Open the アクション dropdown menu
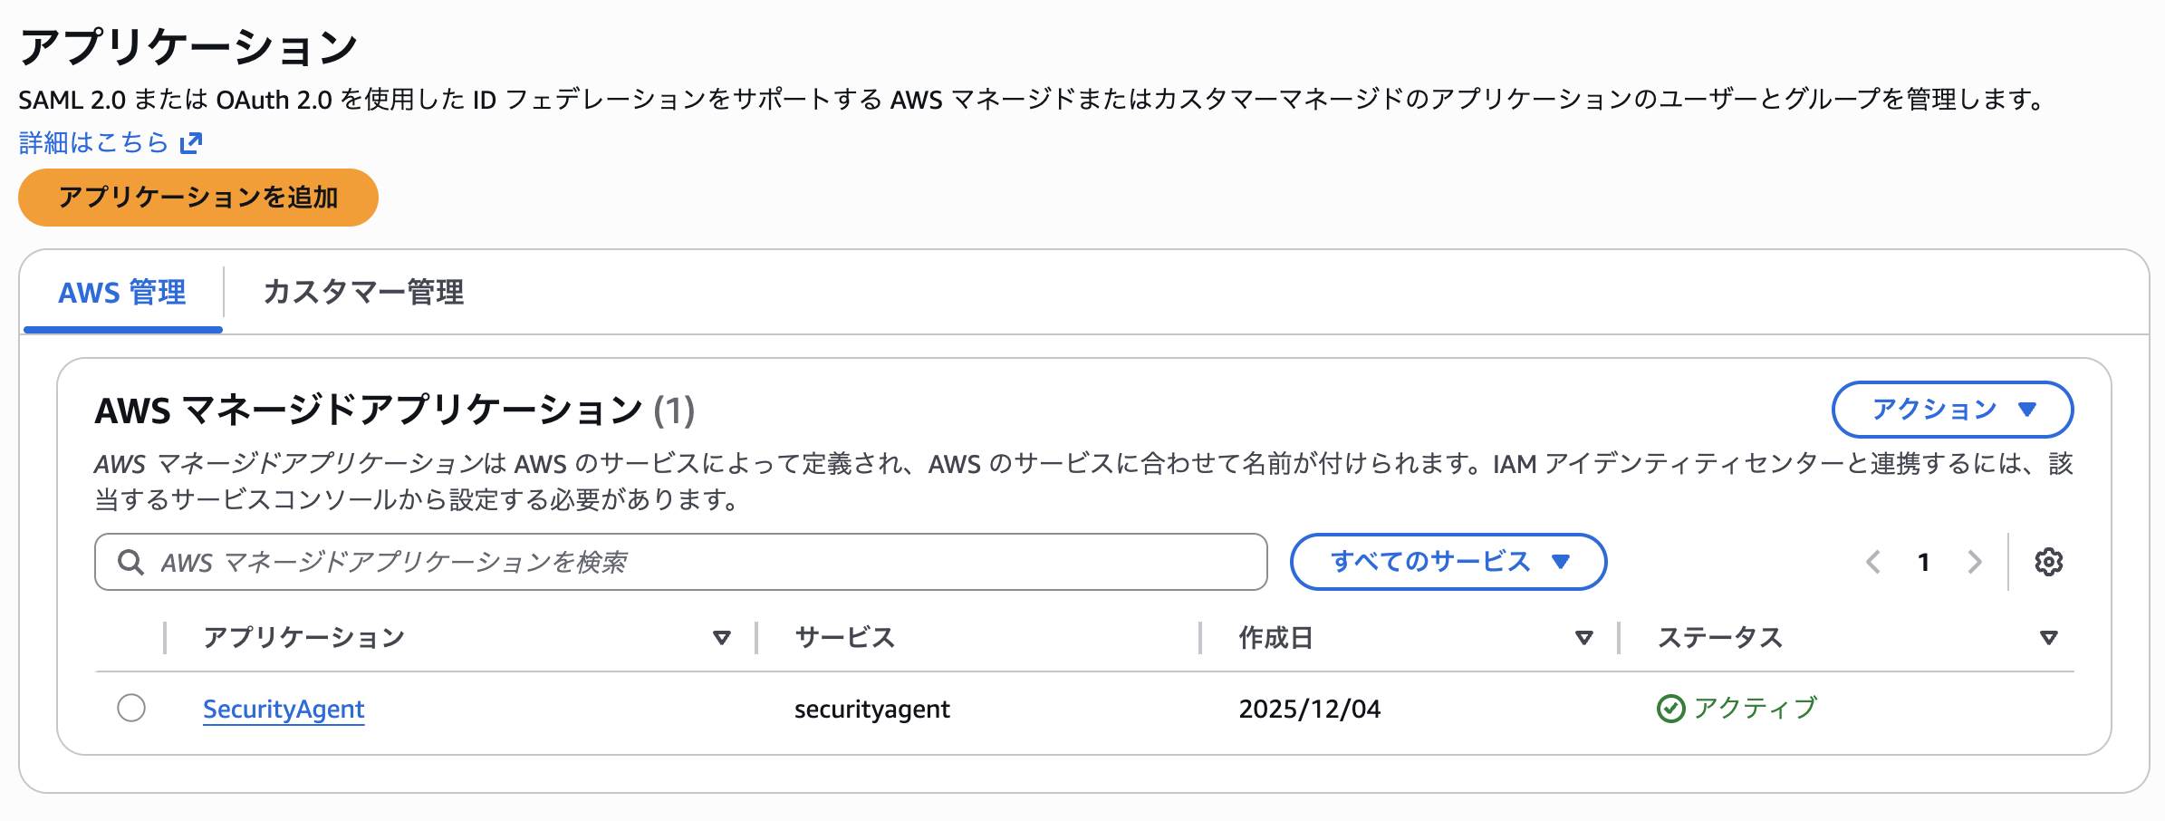 (1952, 410)
